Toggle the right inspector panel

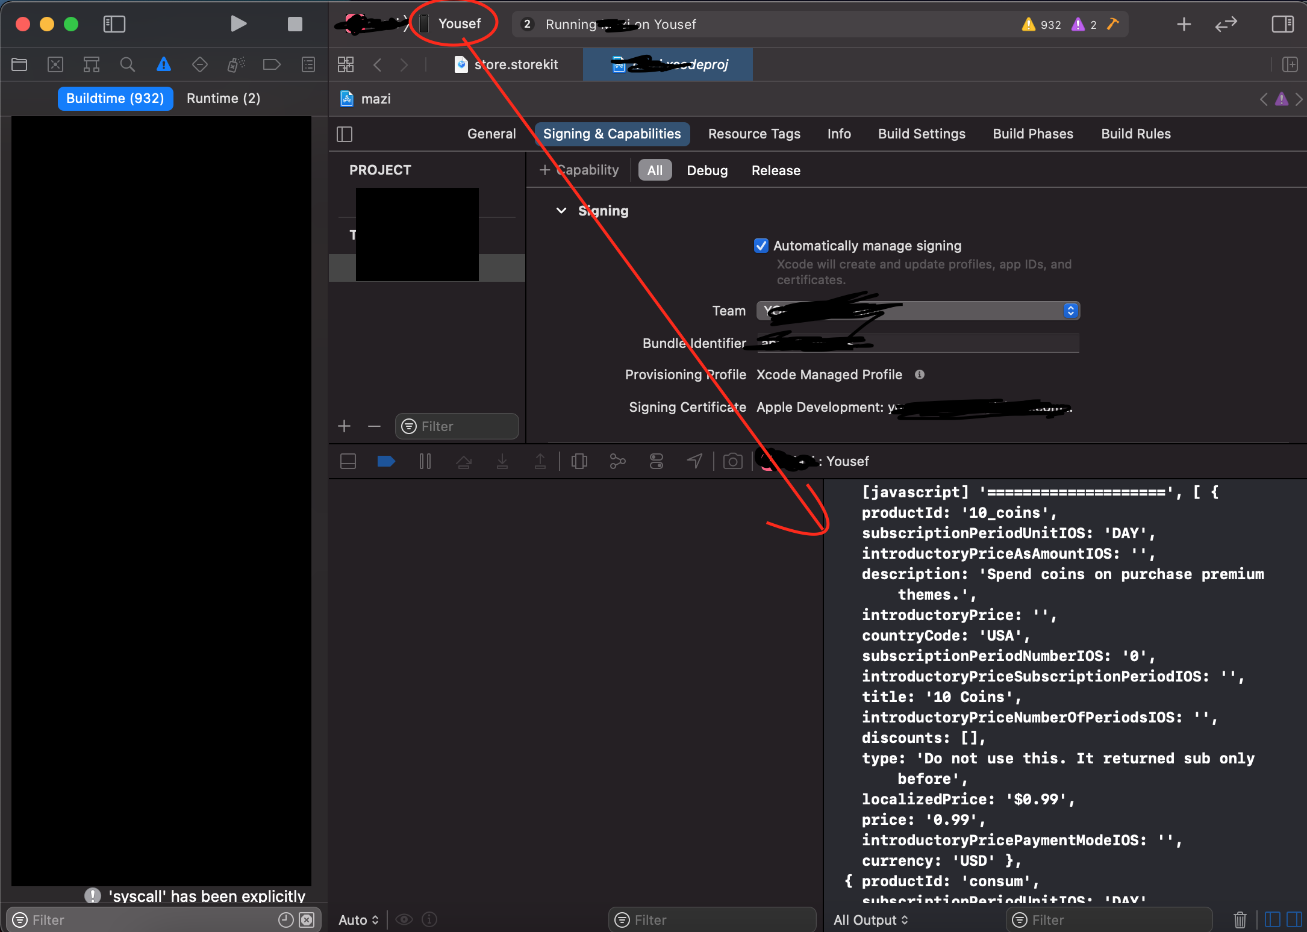[1282, 24]
